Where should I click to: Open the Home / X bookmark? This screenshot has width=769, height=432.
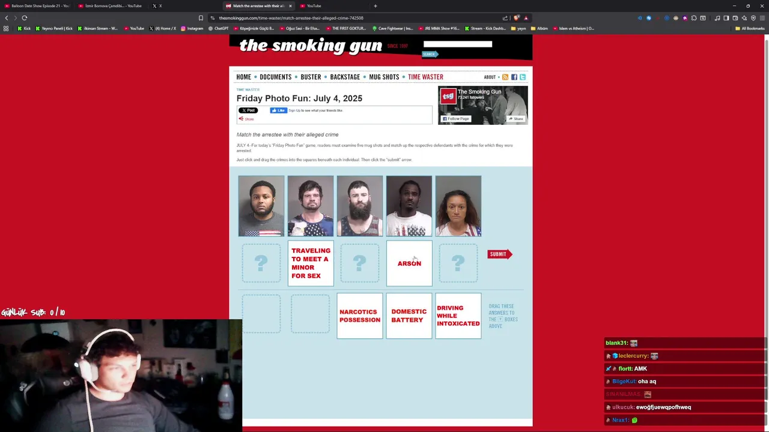click(163, 28)
